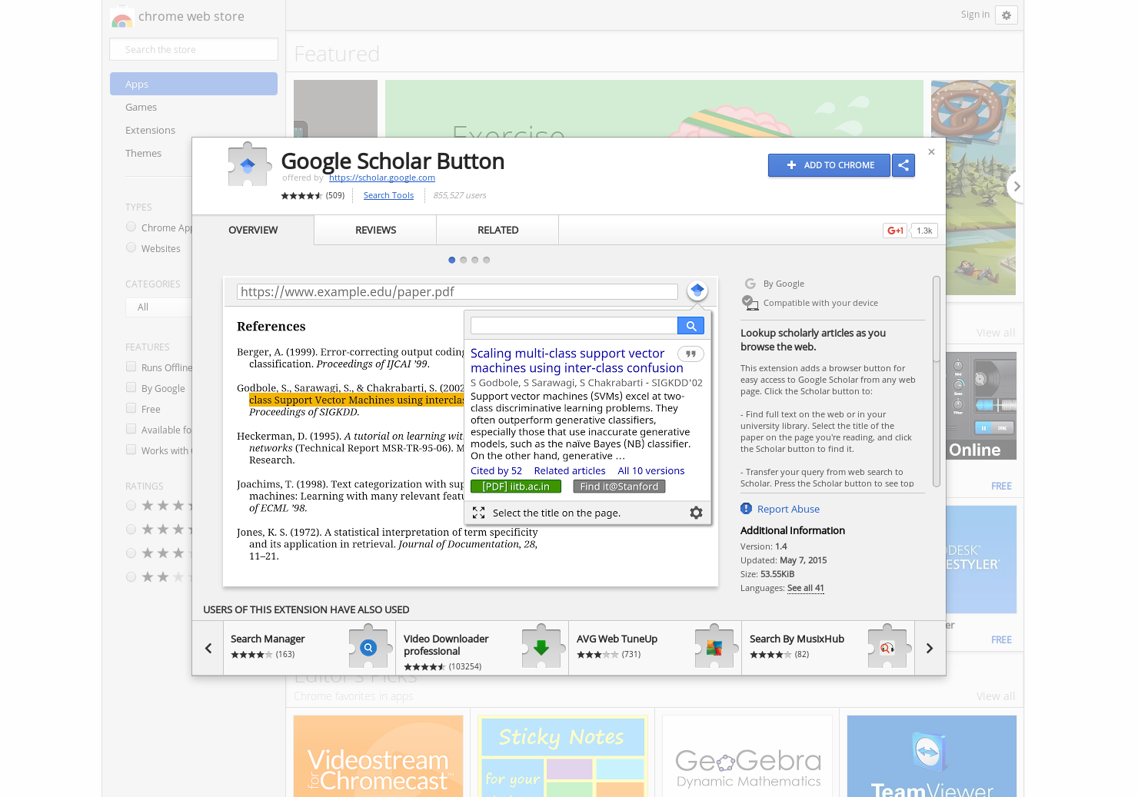The width and height of the screenshot is (1138, 797).
Task: Click the ADD TO CHROME button
Action: pos(829,164)
